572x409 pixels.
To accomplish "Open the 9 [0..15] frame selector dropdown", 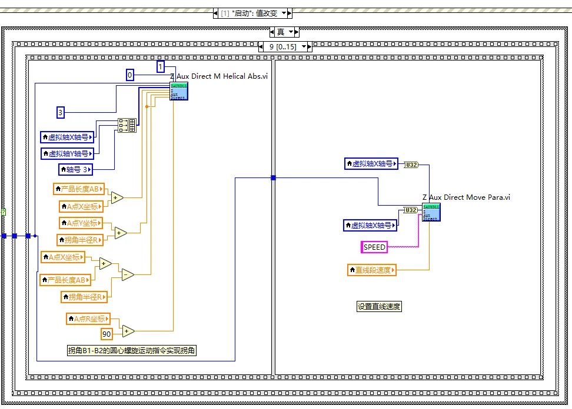I will 304,46.
